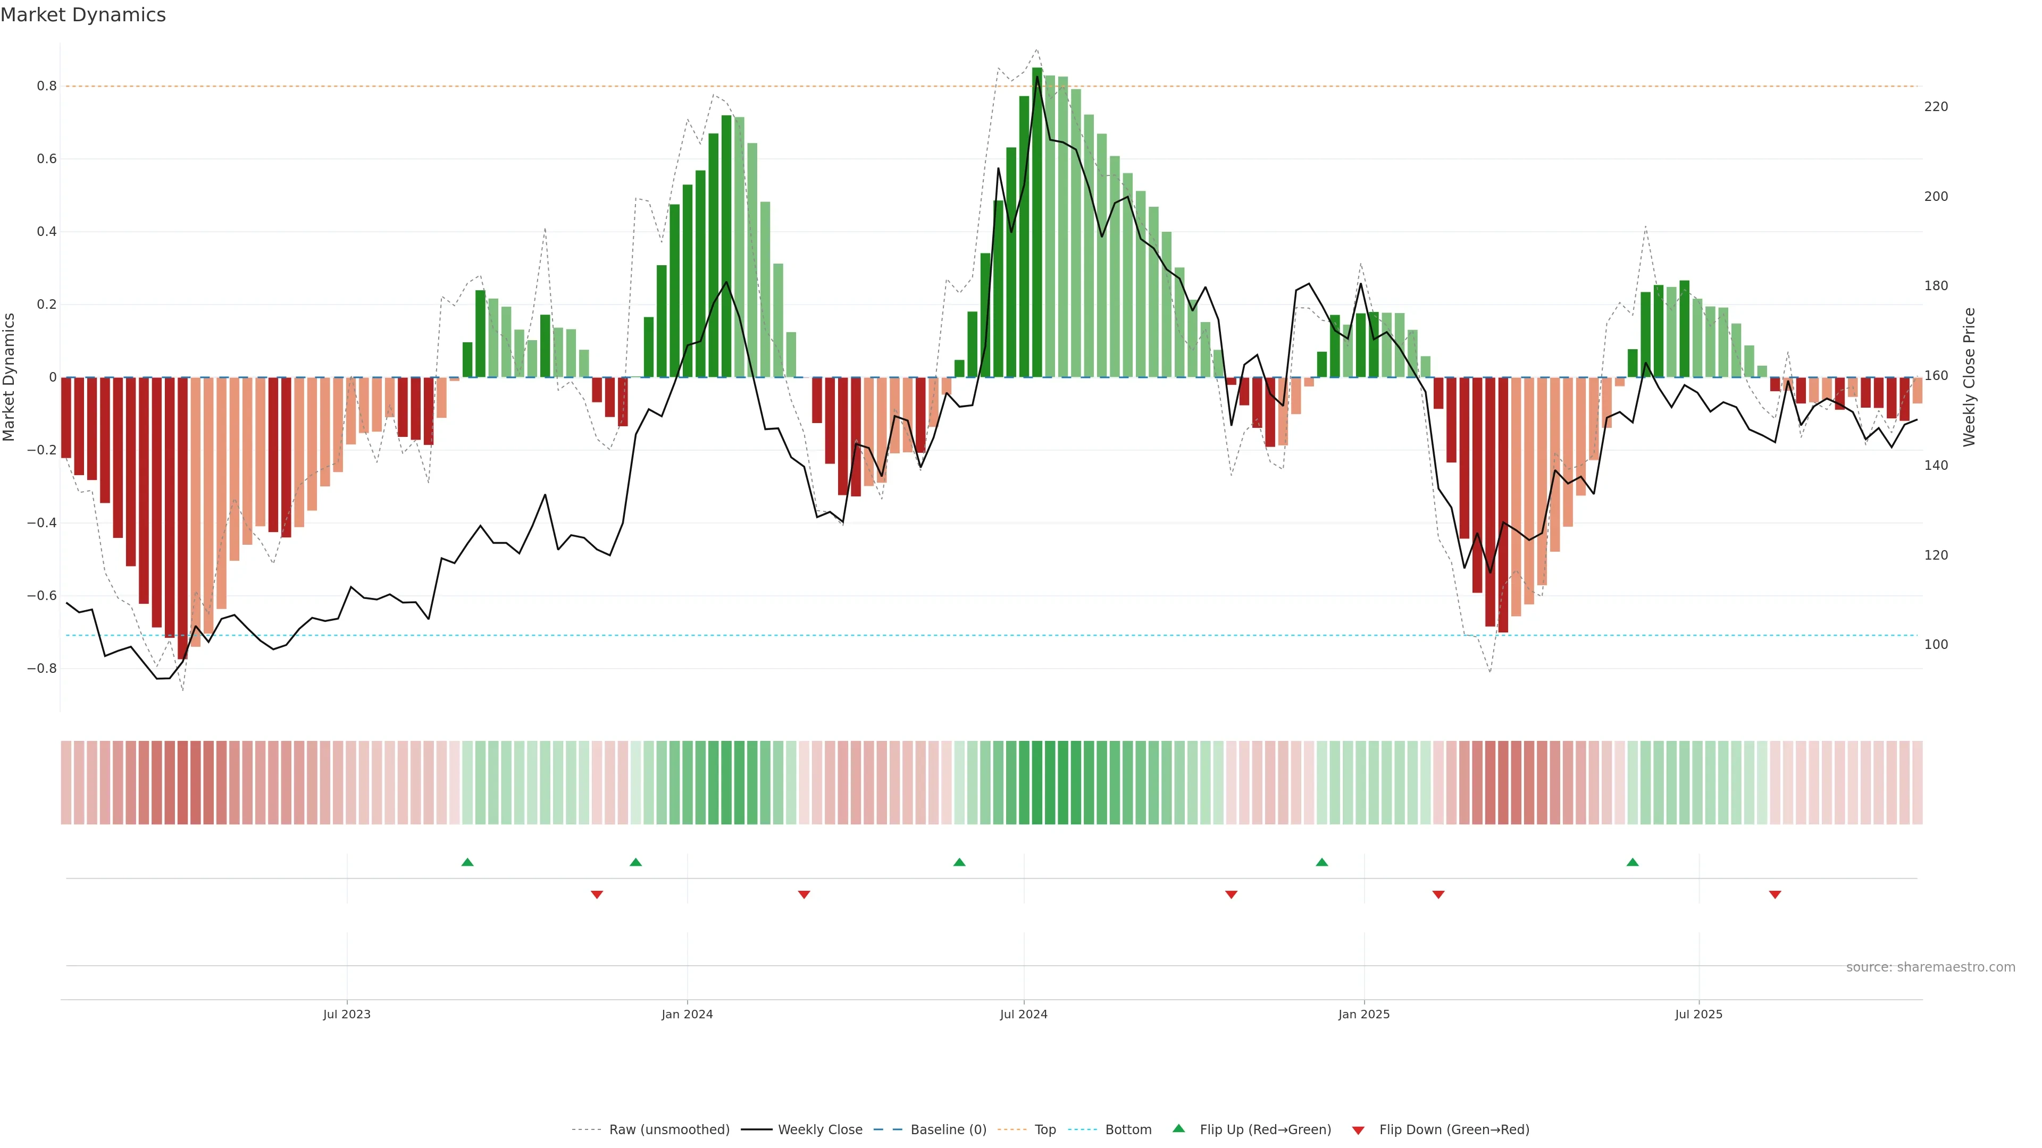Click the last green flip-up marker before Jul 2025
The width and height of the screenshot is (2042, 1148).
(x=1632, y=862)
